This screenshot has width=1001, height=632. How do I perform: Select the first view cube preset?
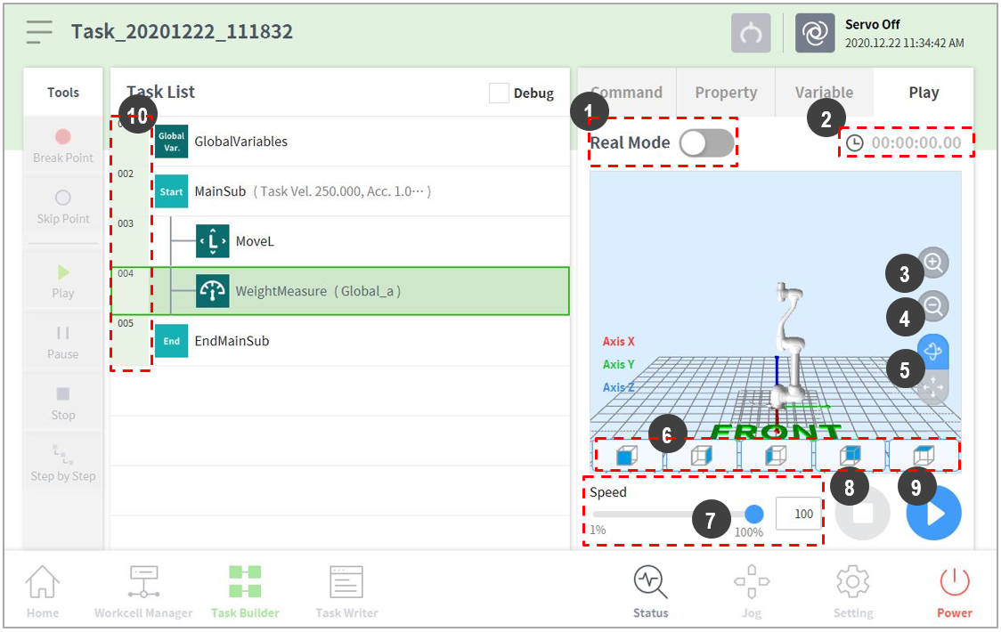(627, 456)
